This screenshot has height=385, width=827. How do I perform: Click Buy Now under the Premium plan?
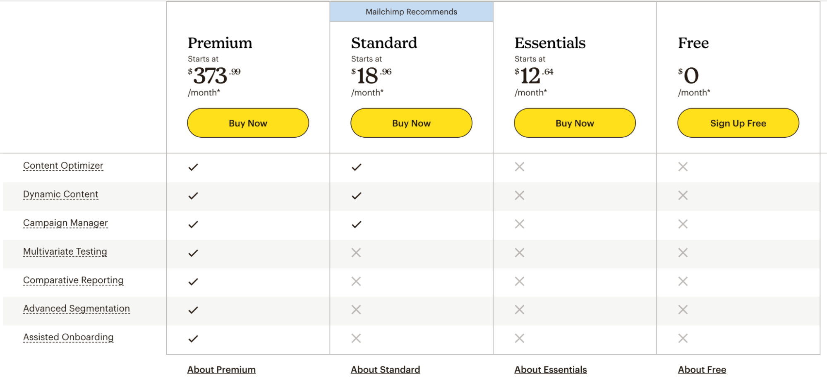click(247, 123)
